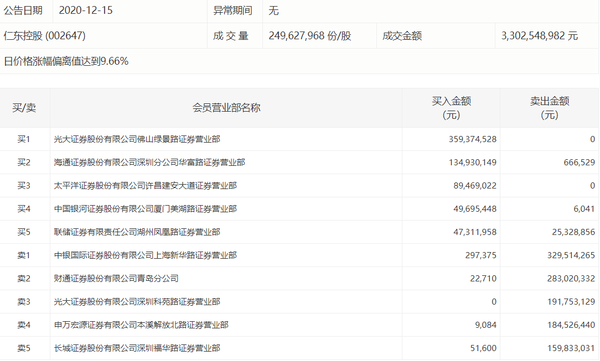The height and width of the screenshot is (361, 600).
Task: Click the 买/卖 column header
Action: [x=24, y=108]
